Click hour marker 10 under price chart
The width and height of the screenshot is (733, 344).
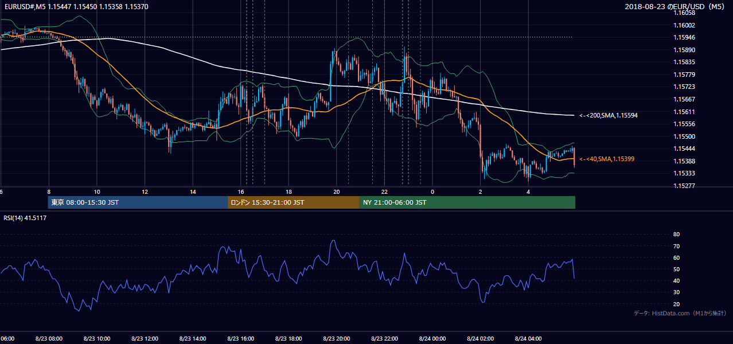pyautogui.click(x=97, y=191)
